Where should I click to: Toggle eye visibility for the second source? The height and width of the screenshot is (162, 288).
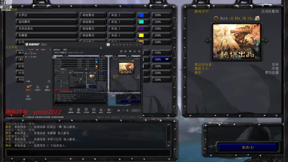[26, 57]
